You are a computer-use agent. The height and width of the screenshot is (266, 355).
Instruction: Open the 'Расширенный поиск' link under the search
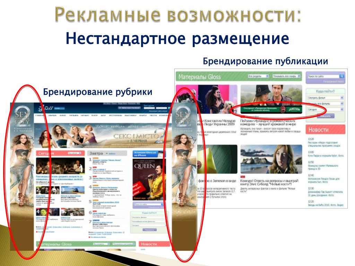tap(333, 81)
